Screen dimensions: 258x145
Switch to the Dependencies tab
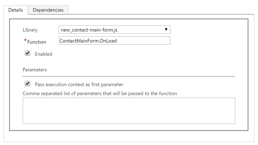pyautogui.click(x=48, y=10)
